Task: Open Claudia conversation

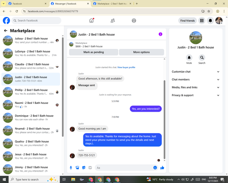Action: (31, 66)
